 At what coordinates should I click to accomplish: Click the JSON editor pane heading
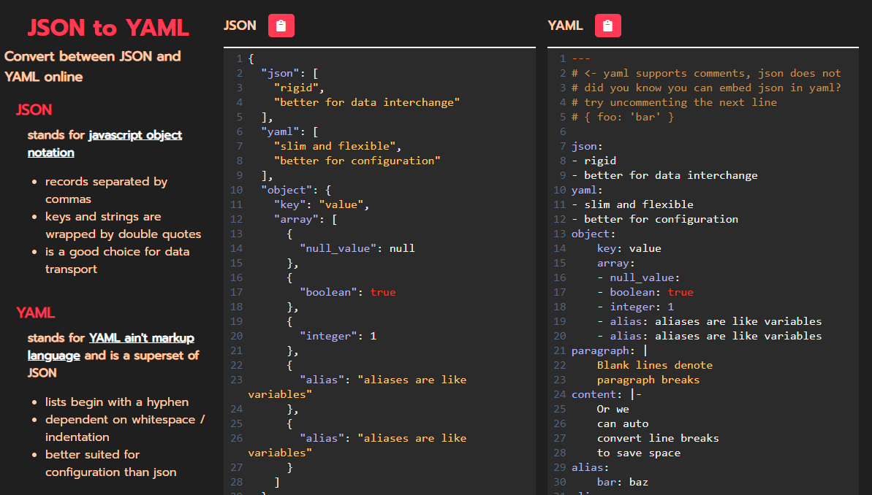click(x=240, y=26)
